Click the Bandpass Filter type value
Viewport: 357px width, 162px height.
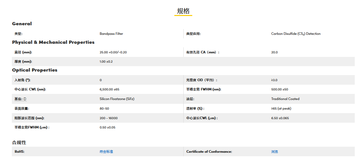click(111, 34)
